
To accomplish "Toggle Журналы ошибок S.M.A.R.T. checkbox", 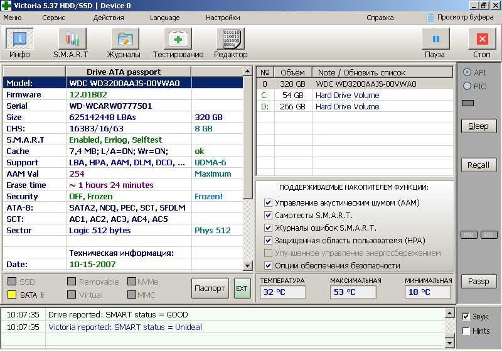I will [x=269, y=228].
